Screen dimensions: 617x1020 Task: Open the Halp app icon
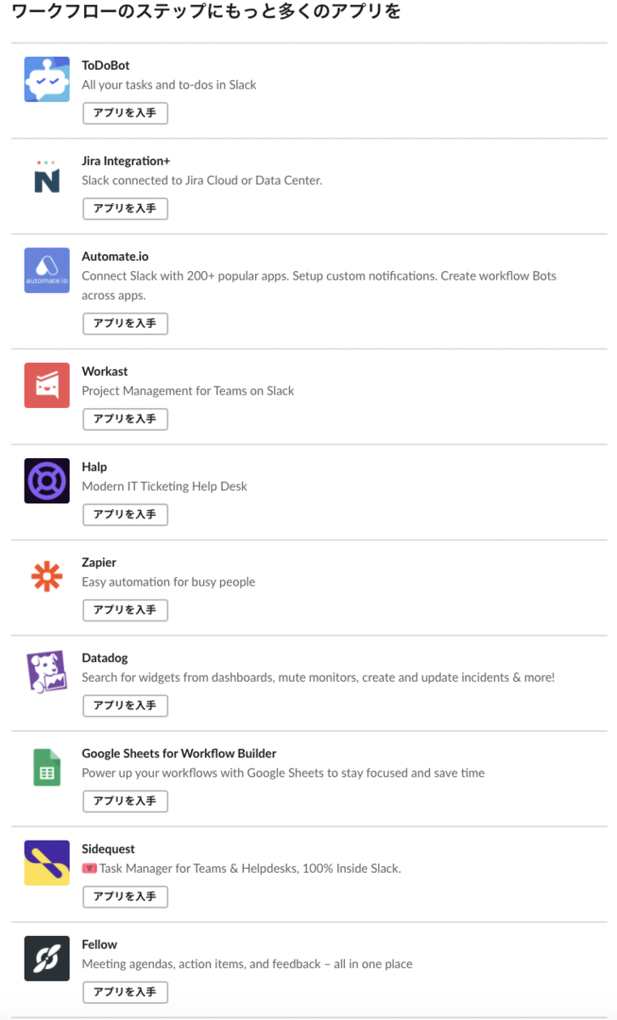[47, 481]
